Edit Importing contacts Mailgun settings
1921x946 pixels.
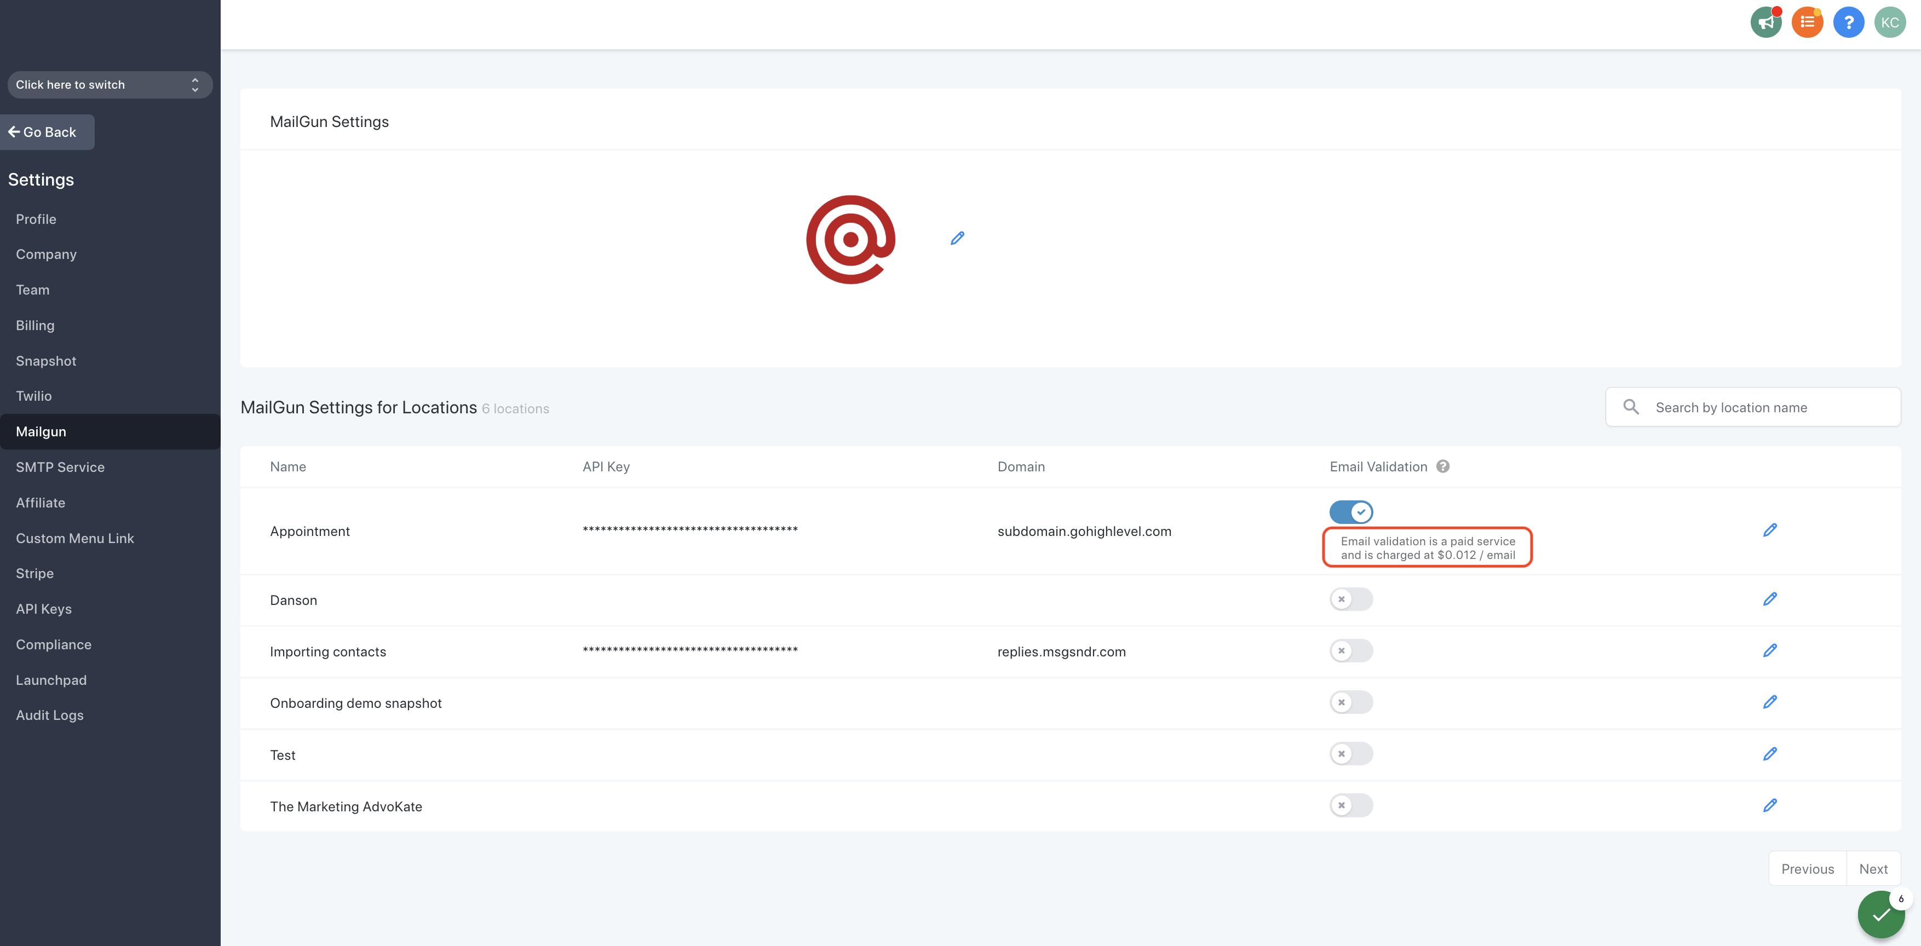click(1770, 651)
